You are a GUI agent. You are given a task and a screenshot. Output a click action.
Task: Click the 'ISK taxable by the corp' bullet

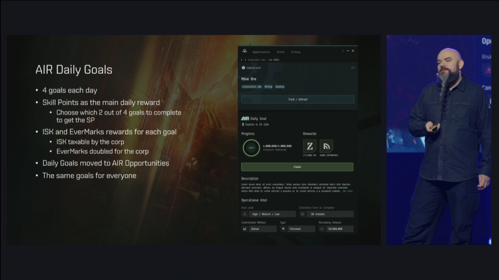[x=90, y=142]
